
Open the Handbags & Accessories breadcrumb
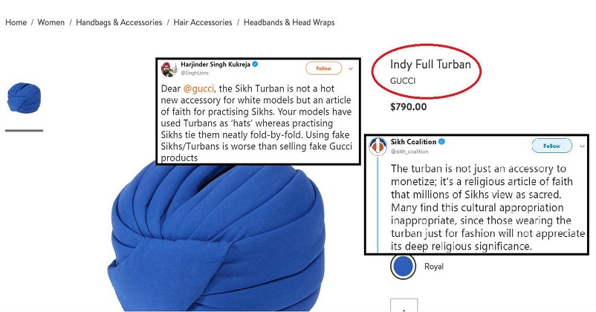pos(119,22)
